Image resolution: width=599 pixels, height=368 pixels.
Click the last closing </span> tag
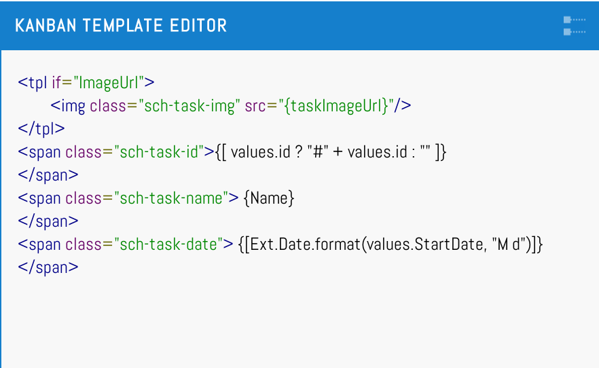pyautogui.click(x=48, y=268)
